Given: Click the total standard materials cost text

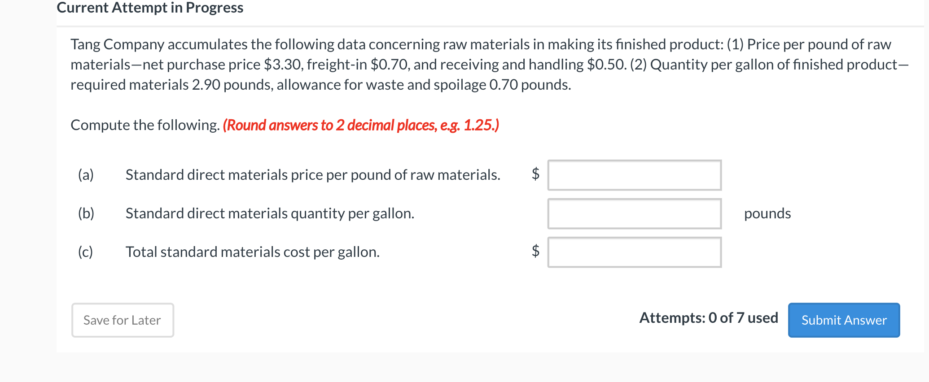Looking at the screenshot, I should click(x=252, y=252).
